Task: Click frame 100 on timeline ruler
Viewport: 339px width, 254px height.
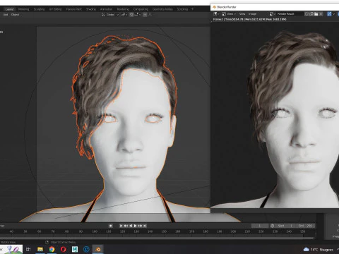Action: point(95,231)
